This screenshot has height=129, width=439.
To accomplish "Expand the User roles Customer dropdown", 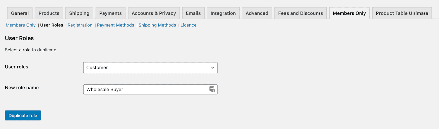I will (150, 68).
